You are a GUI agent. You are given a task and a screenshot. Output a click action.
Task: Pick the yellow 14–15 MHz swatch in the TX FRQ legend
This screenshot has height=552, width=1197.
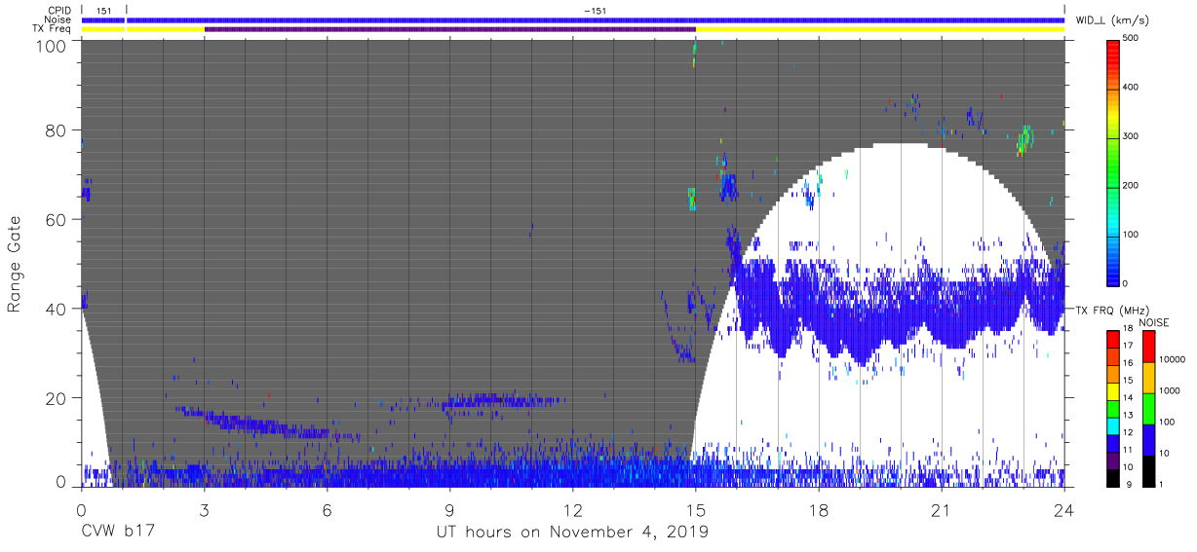point(1113,390)
